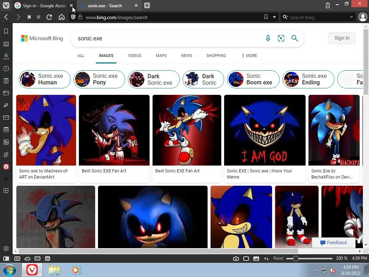Viewport: 369px width, 277px height.
Task: Go to the home page
Action: tap(61, 17)
